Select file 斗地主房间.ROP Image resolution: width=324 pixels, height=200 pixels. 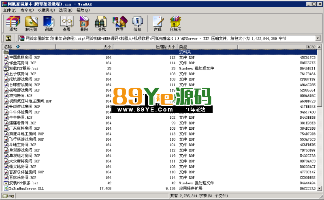pyautogui.click(x=23, y=145)
